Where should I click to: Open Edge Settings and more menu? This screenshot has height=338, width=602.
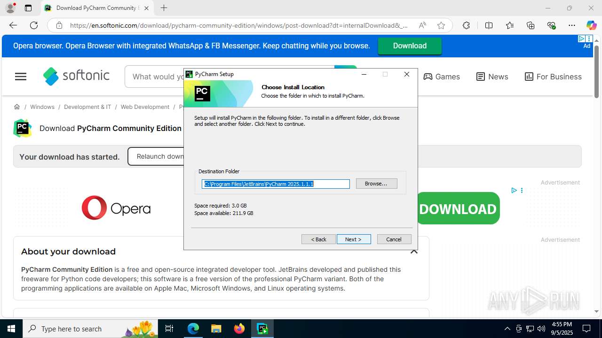point(572,25)
